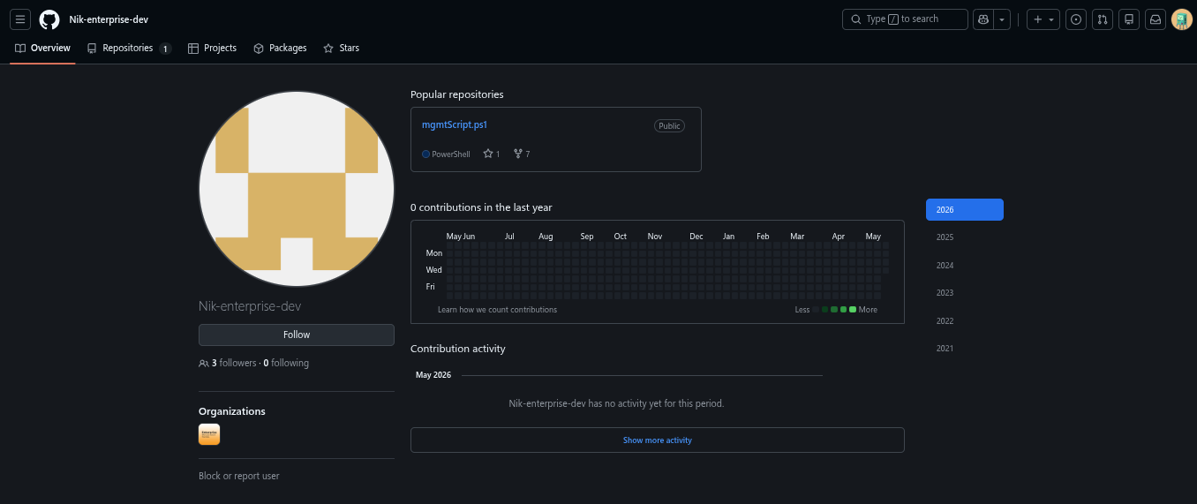The height and width of the screenshot is (504, 1197).
Task: Click Show more activity button
Action: point(658,440)
